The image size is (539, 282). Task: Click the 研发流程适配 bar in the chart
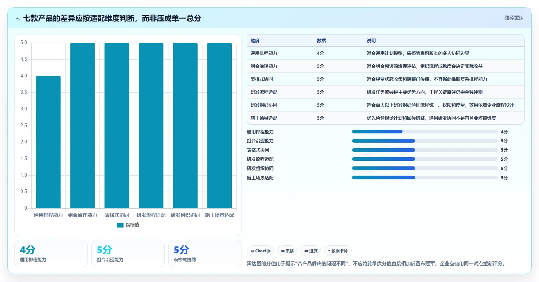(x=151, y=126)
